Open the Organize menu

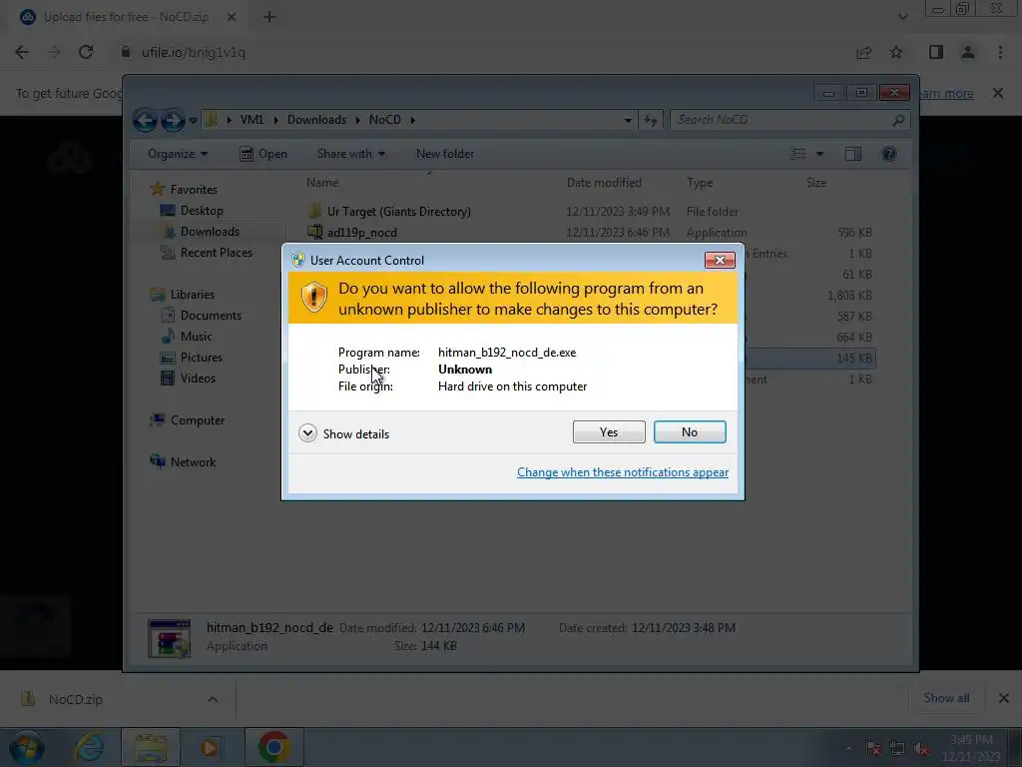[x=178, y=154]
